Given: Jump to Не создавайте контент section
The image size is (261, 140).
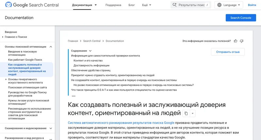Looking at the screenshot, I should coord(124,80).
